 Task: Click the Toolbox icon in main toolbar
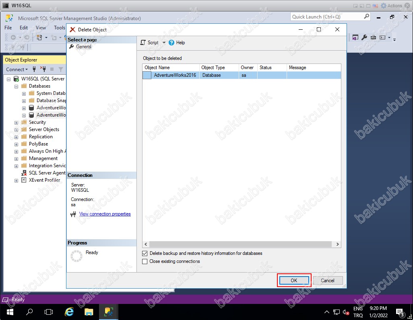[373, 37]
